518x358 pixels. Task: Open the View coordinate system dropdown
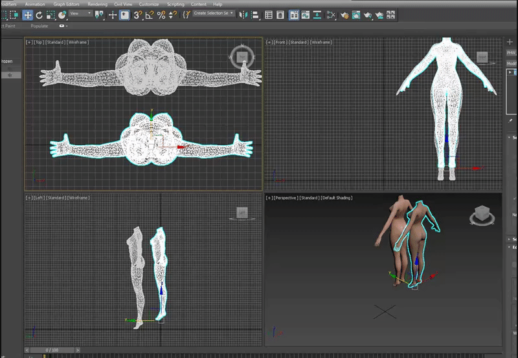(x=80, y=14)
